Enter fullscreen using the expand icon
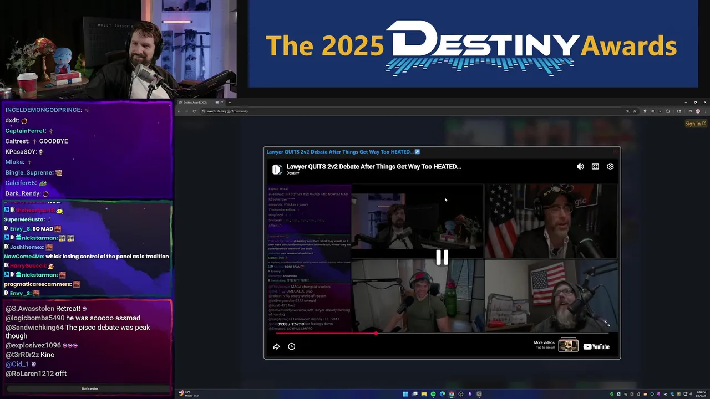The width and height of the screenshot is (710, 399). 607,323
